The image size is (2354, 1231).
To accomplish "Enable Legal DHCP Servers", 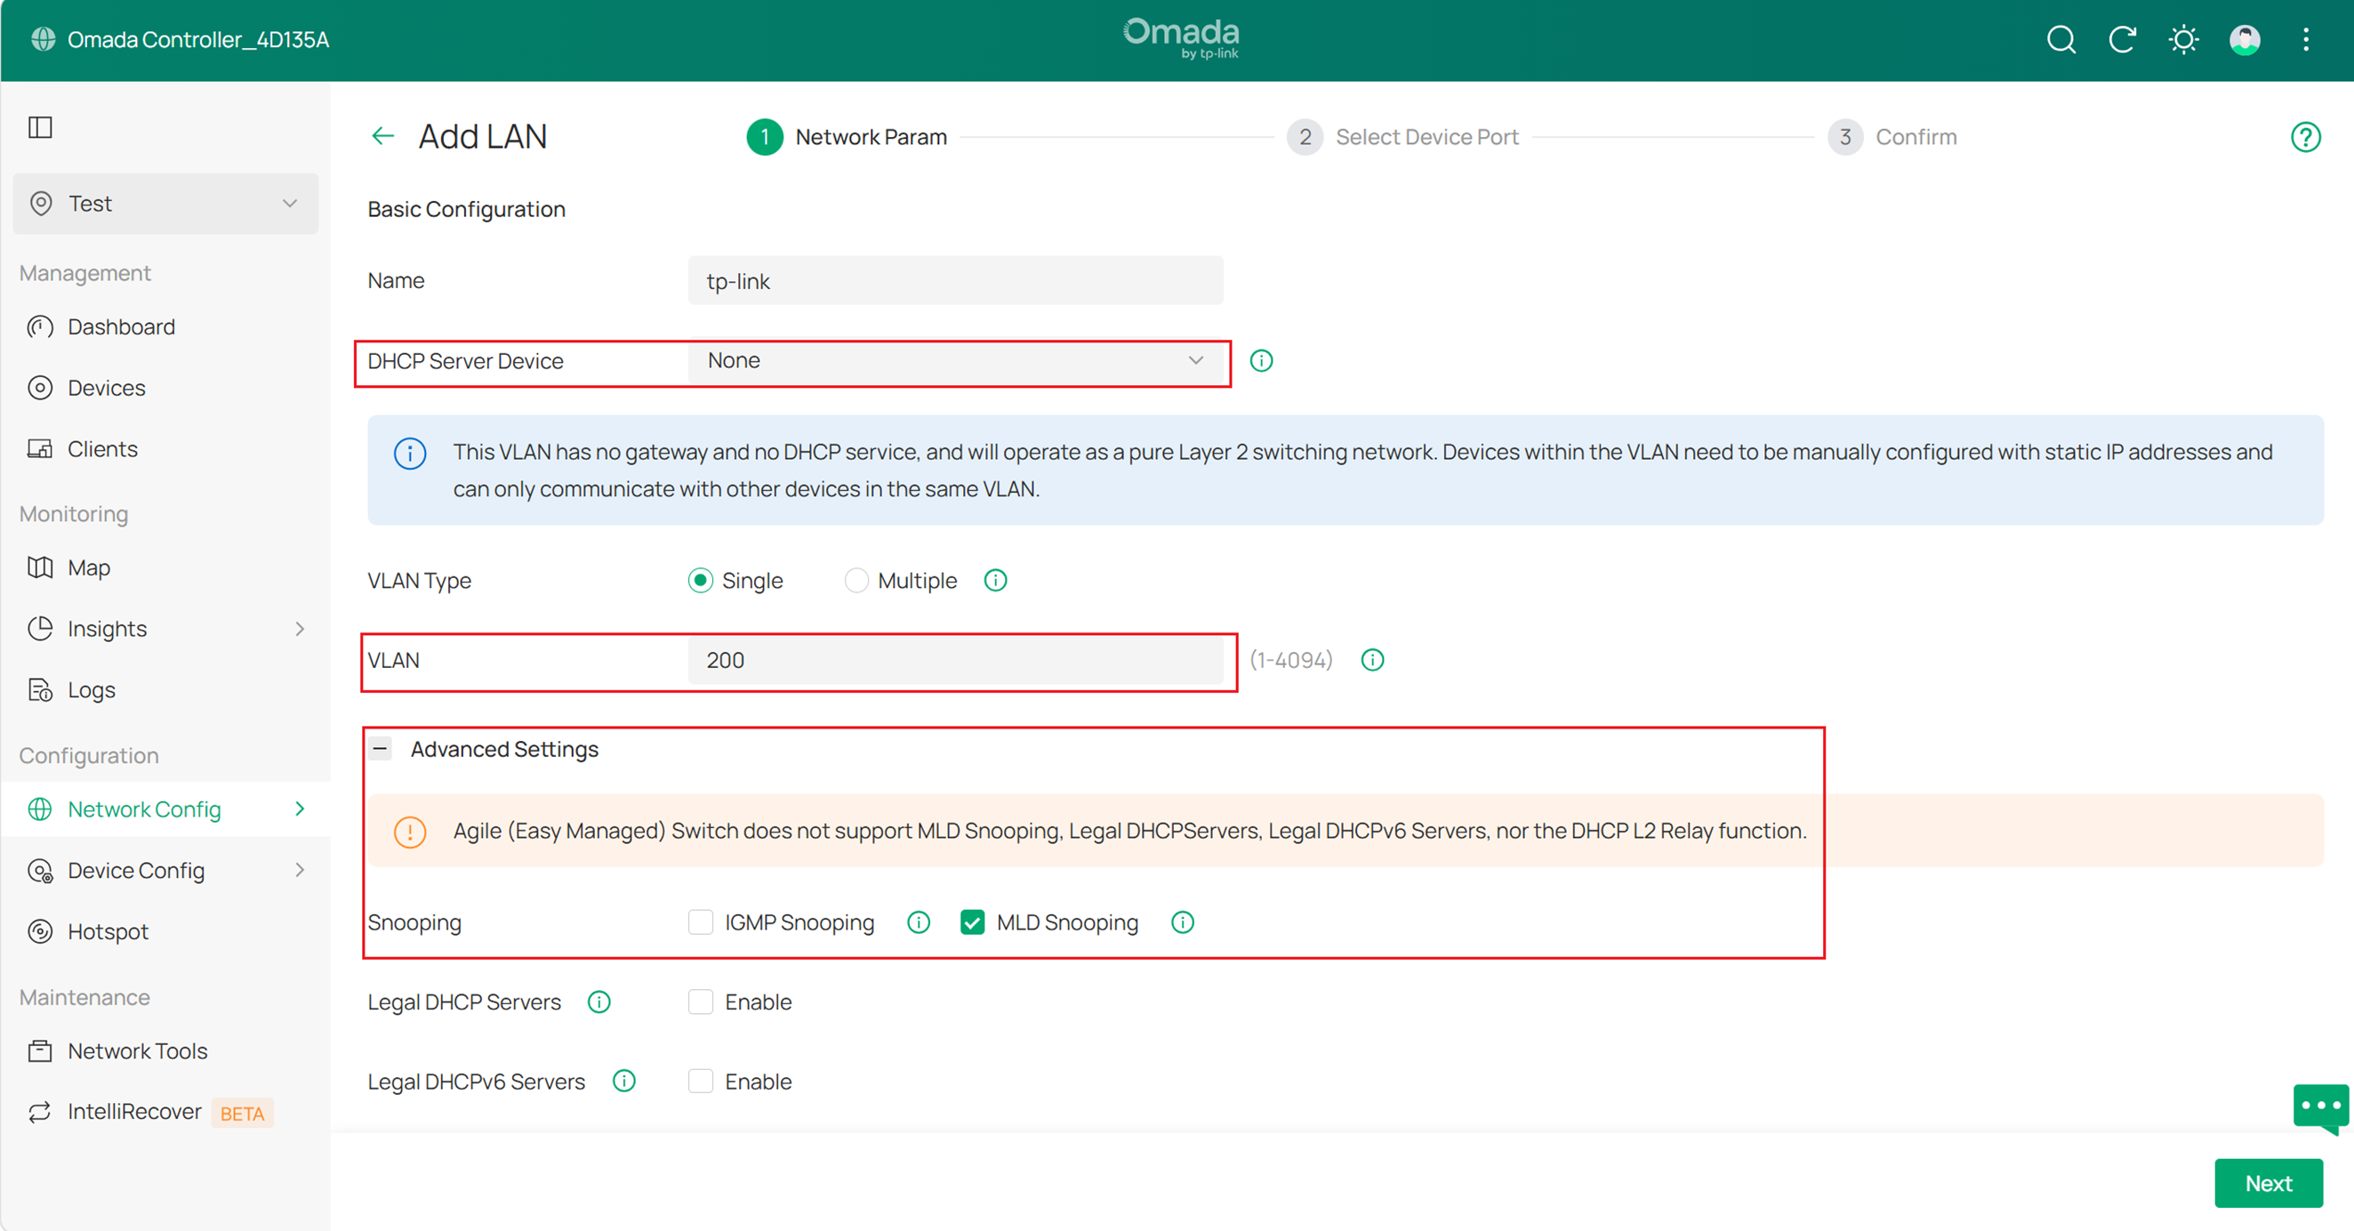I will click(x=700, y=1002).
